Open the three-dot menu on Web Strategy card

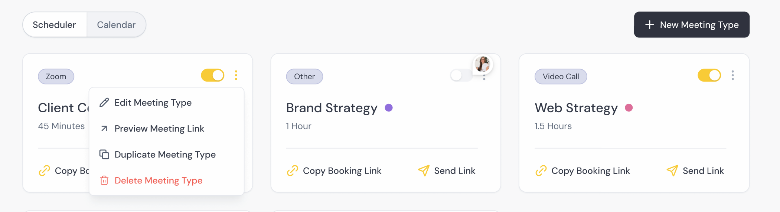pos(733,75)
